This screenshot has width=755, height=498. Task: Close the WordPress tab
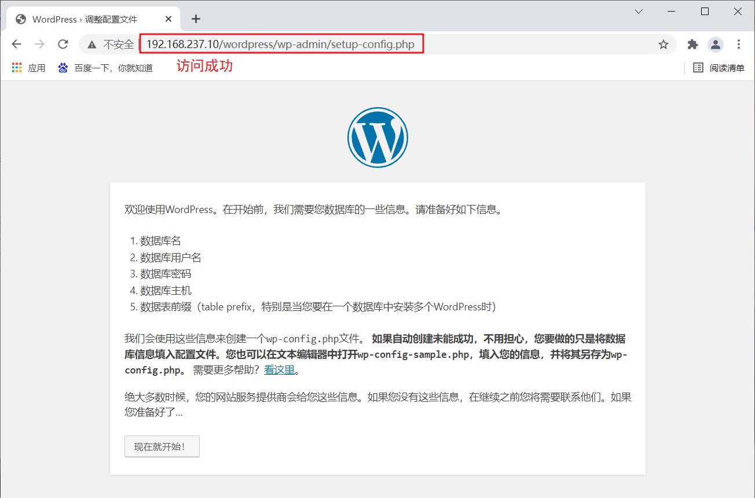tap(168, 19)
